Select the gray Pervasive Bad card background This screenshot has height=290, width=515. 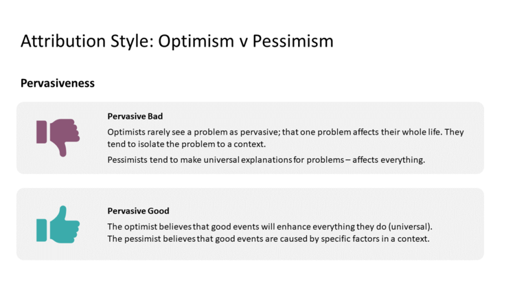click(x=250, y=137)
